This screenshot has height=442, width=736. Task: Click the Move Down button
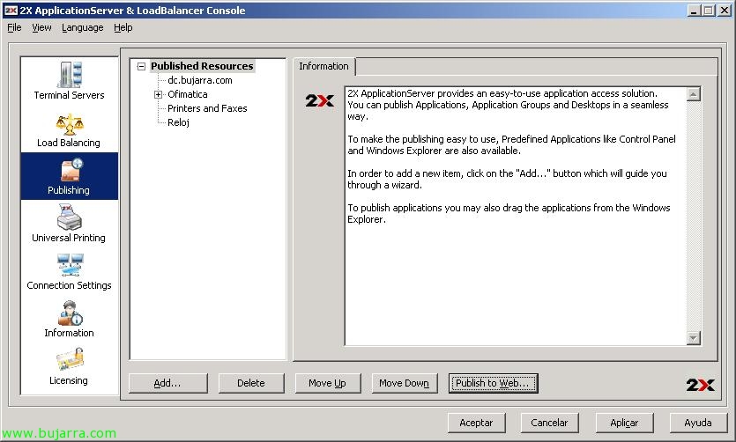tap(405, 383)
